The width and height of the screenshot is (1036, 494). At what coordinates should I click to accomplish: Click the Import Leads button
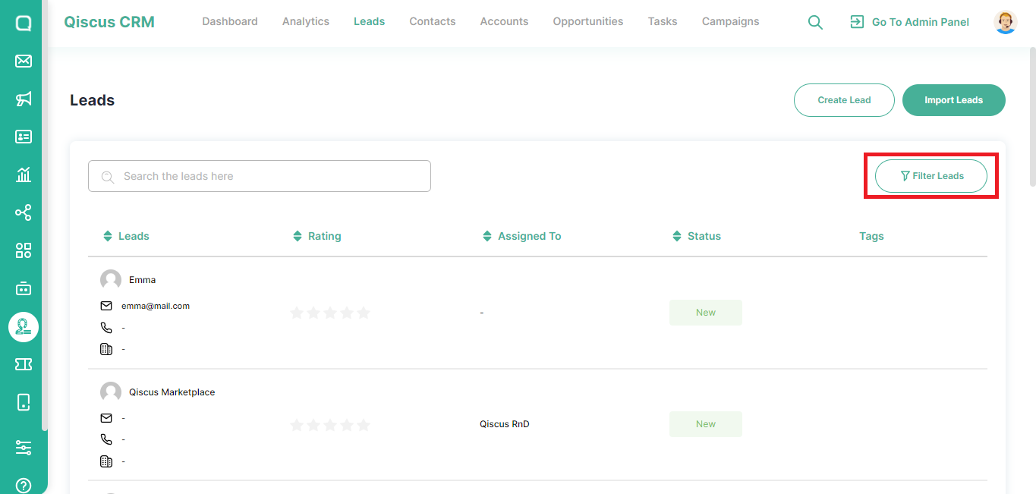(954, 100)
